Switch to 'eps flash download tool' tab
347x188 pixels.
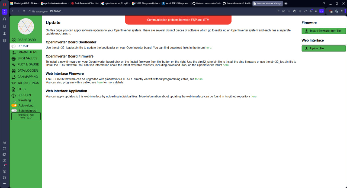coord(55,4)
